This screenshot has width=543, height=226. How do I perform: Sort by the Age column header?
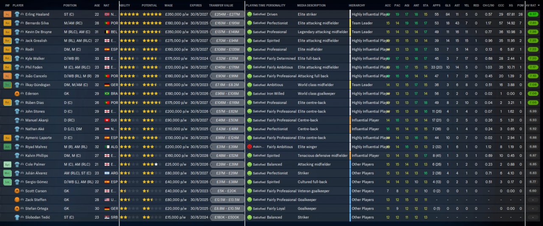(97, 5)
